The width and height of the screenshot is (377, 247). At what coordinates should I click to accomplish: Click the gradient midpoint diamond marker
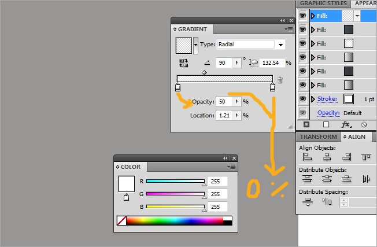point(204,72)
